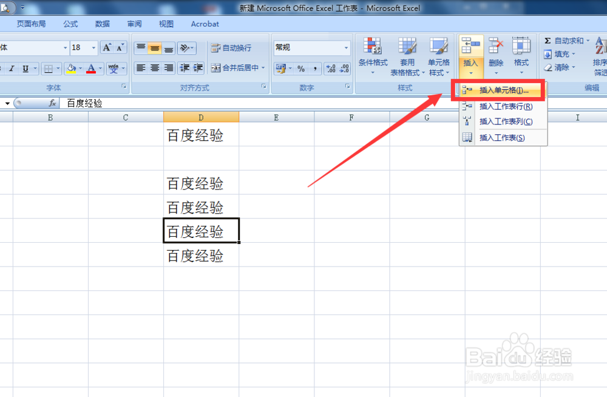Align text to the left

click(141, 68)
